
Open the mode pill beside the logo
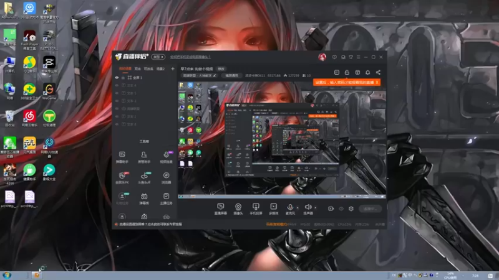click(158, 57)
